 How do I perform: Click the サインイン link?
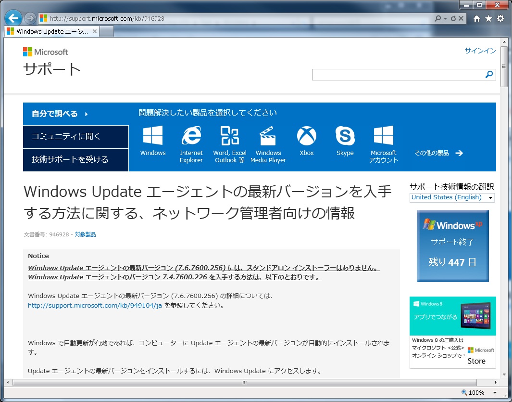click(480, 51)
